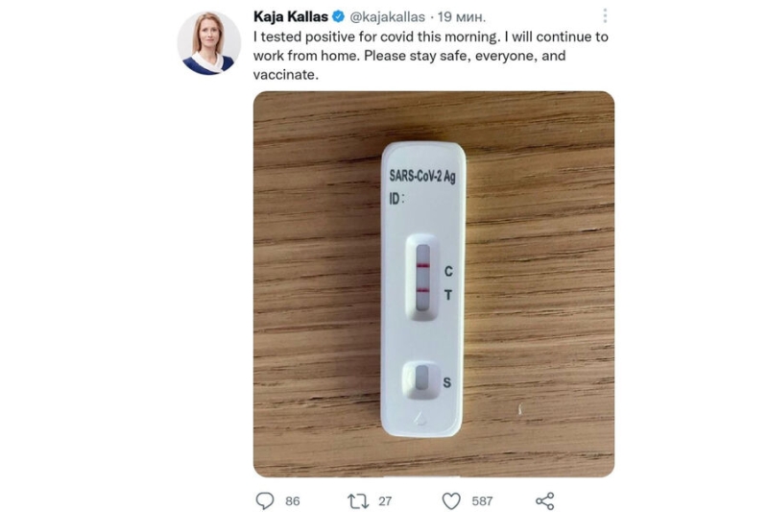The image size is (768, 512).
Task: Retweet this post using the arrows icon
Action: click(357, 500)
